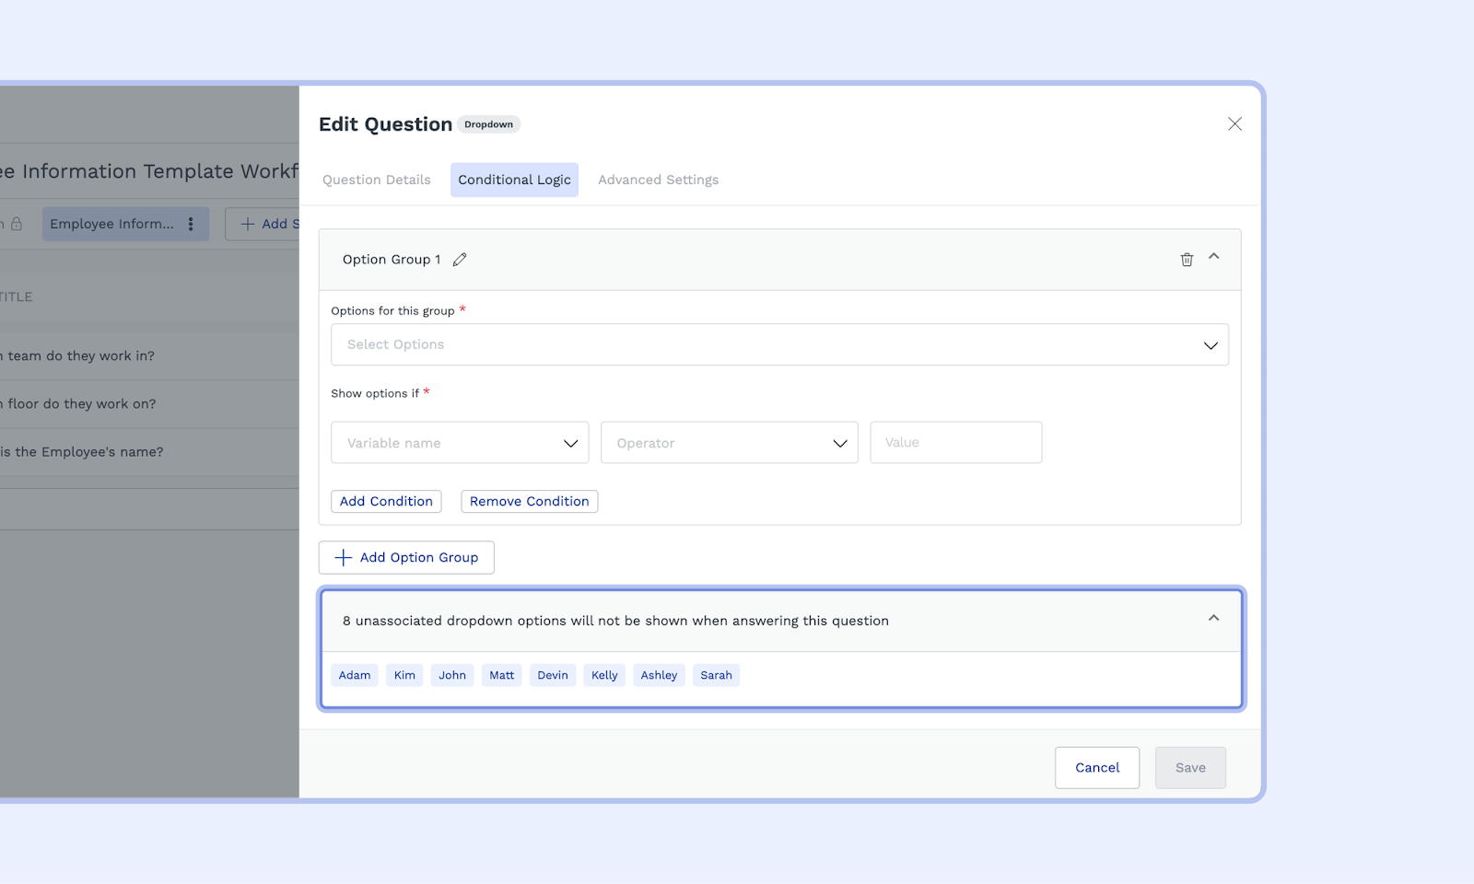Open the Employee Inform... section options menu
This screenshot has height=884, width=1474.
pyautogui.click(x=191, y=224)
